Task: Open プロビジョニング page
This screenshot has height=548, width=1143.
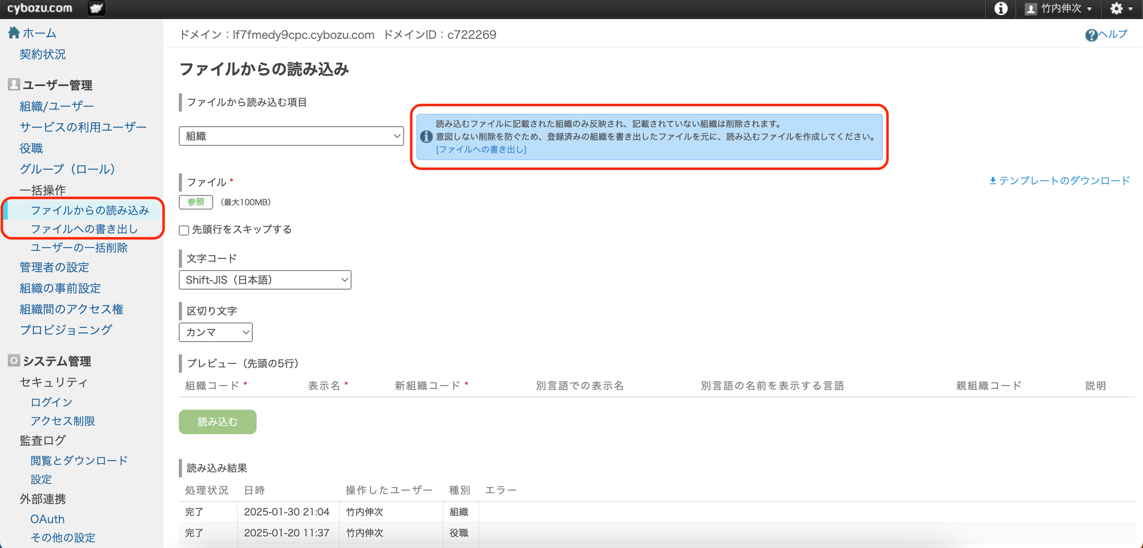Action: [x=66, y=330]
